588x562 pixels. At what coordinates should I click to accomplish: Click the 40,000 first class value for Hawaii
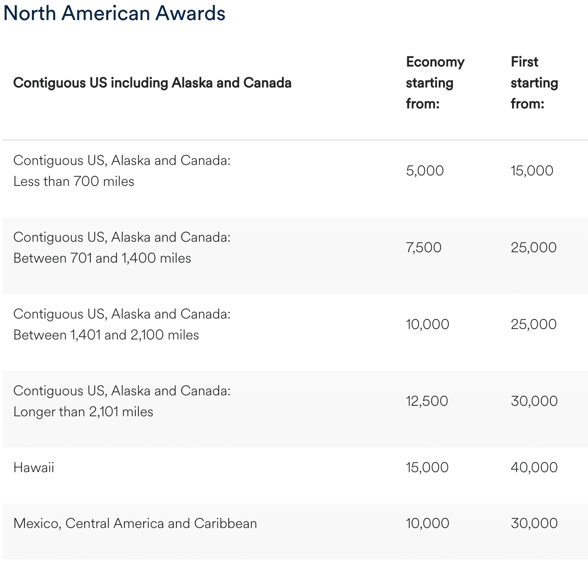(x=534, y=467)
